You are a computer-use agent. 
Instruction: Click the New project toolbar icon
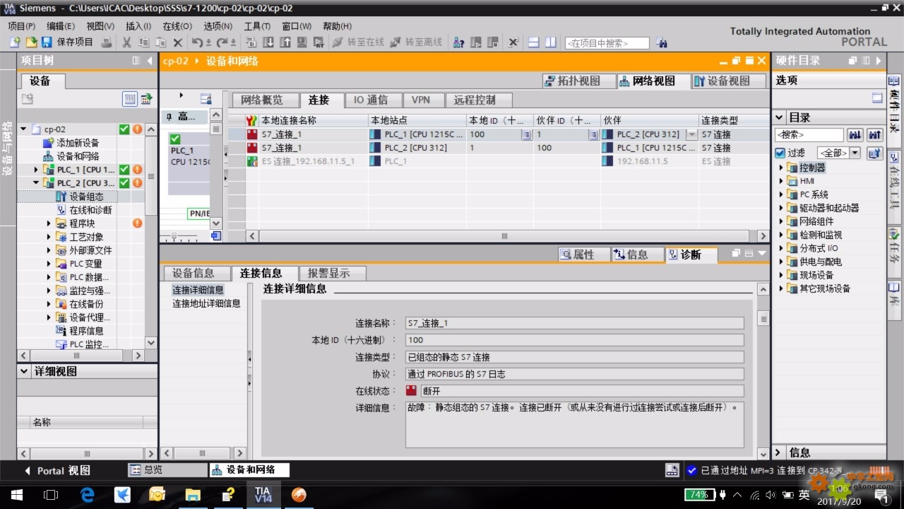coord(15,42)
